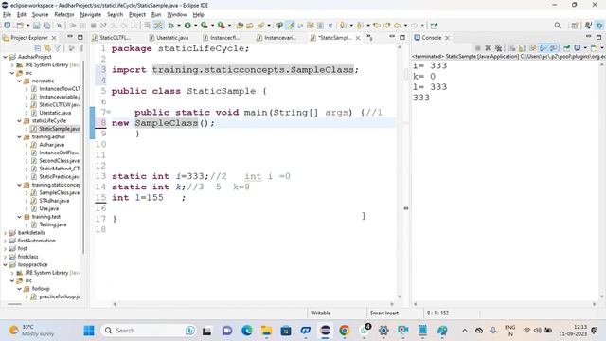Click the External Tools run icon
This screenshot has height=341, width=606.
click(x=222, y=26)
